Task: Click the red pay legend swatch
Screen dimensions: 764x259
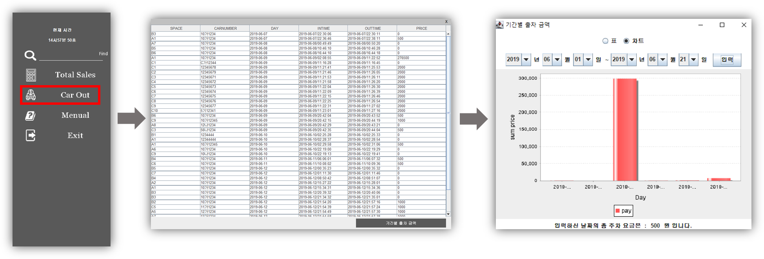Action: [x=618, y=211]
